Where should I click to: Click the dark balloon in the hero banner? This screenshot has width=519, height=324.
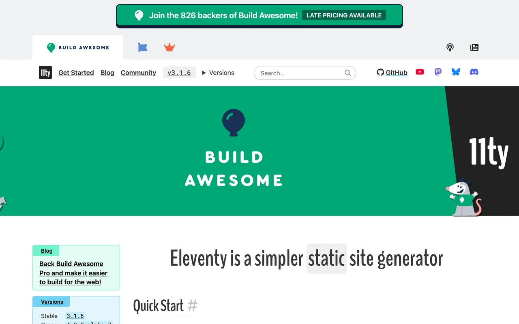click(x=234, y=122)
